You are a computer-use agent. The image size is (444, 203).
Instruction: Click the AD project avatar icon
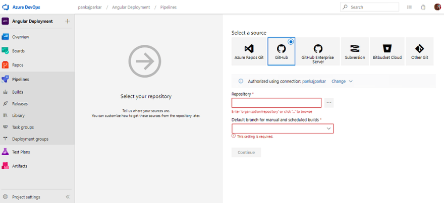pyautogui.click(x=5, y=21)
